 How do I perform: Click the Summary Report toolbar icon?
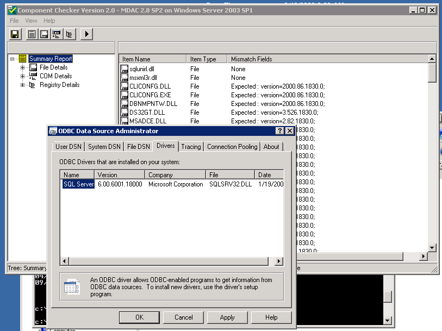click(x=32, y=34)
